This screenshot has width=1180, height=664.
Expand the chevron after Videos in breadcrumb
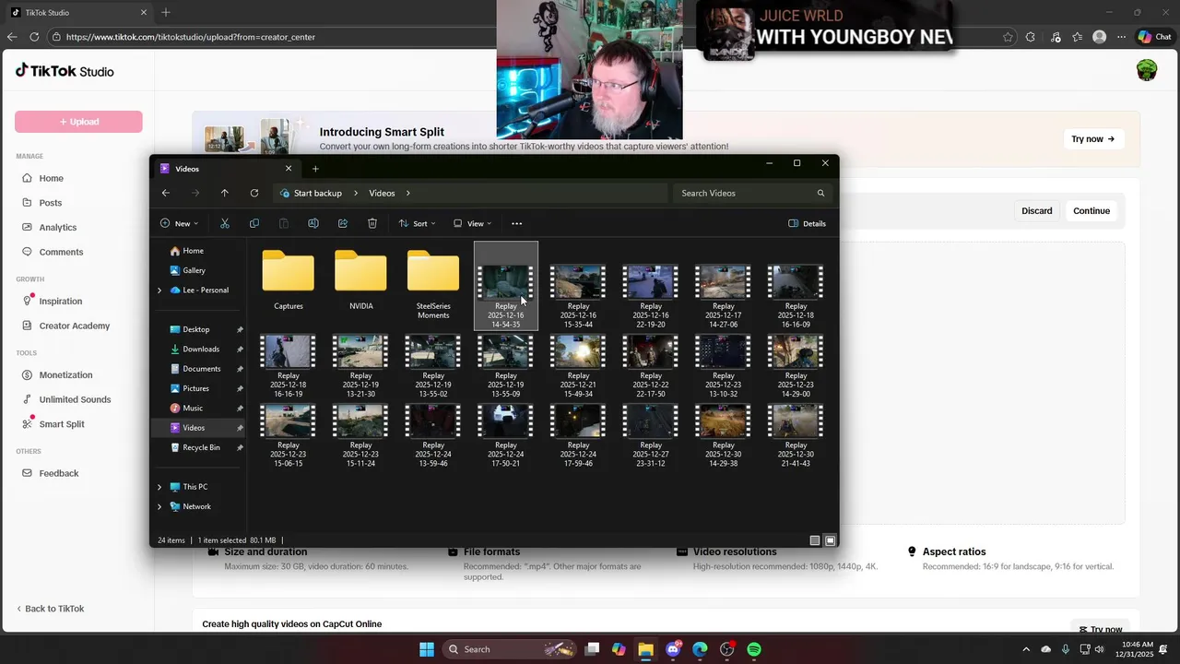pyautogui.click(x=407, y=193)
